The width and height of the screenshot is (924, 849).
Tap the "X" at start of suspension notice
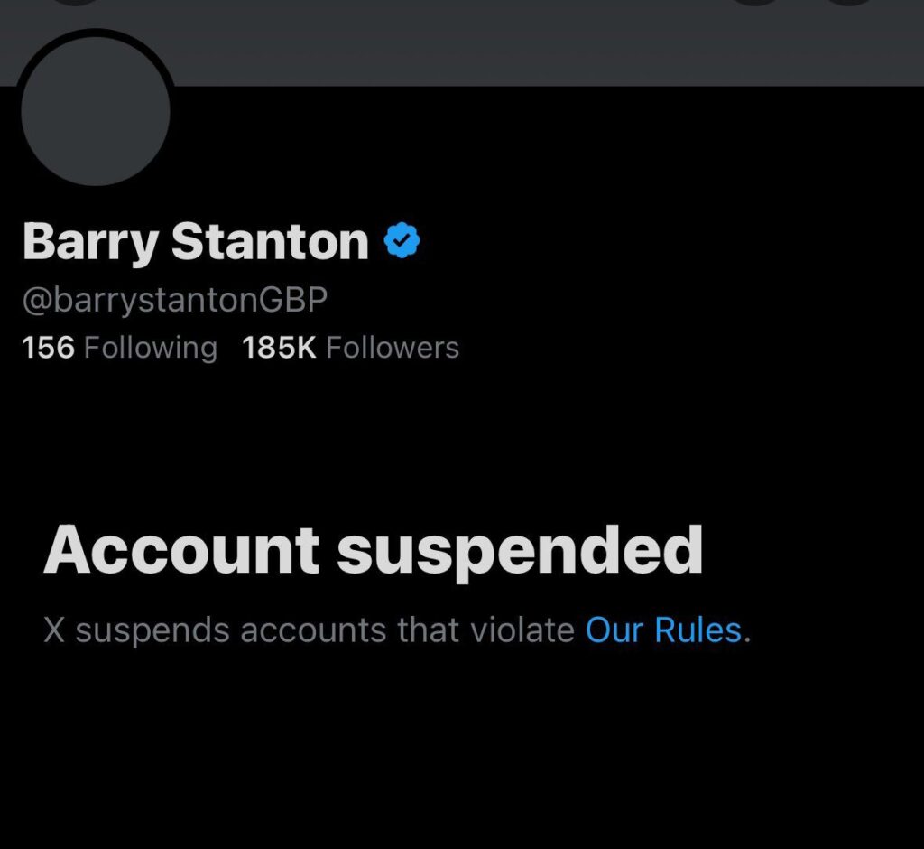click(x=54, y=630)
